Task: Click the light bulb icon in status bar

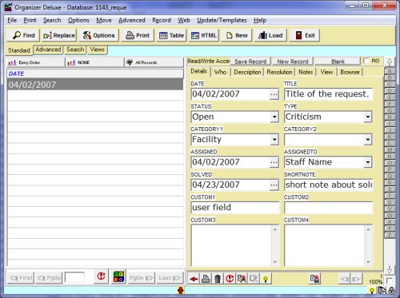Action: (x=371, y=291)
